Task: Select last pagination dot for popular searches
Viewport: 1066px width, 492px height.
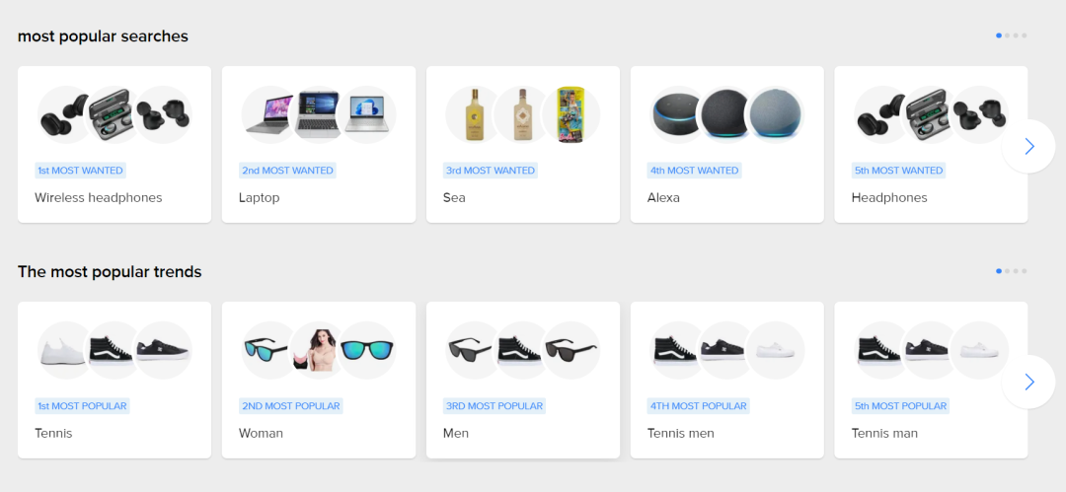Action: (x=1024, y=35)
